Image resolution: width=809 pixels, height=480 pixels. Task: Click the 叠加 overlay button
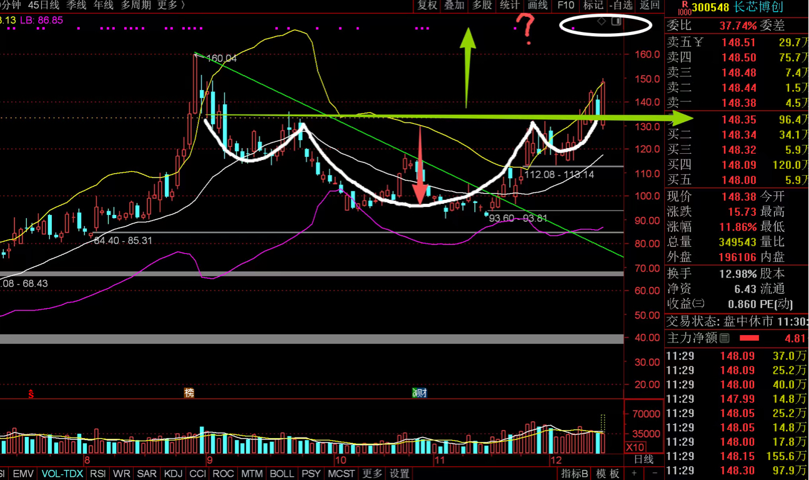pyautogui.click(x=454, y=5)
